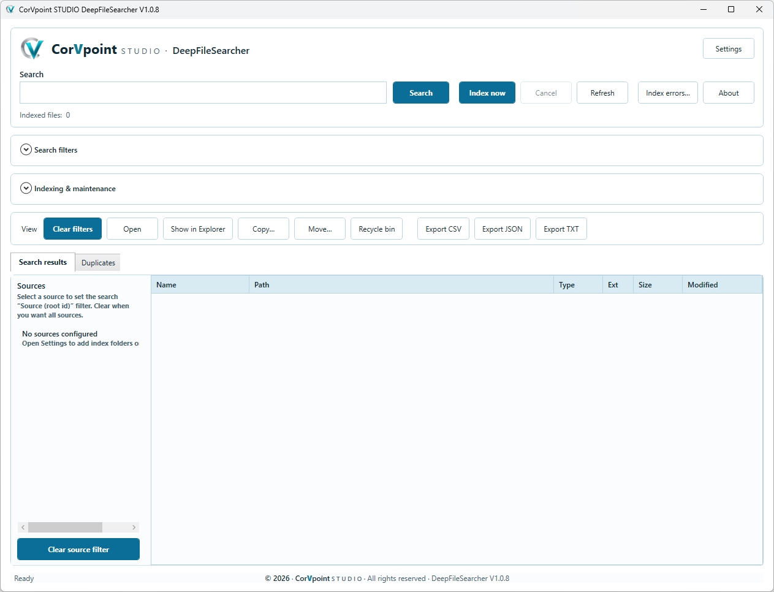Click the "Ready" status text
This screenshot has width=774, height=592.
click(x=24, y=578)
